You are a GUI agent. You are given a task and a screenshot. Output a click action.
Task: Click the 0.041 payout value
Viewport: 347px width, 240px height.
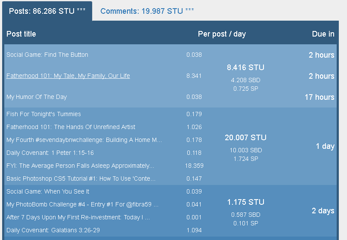pyautogui.click(x=194, y=204)
